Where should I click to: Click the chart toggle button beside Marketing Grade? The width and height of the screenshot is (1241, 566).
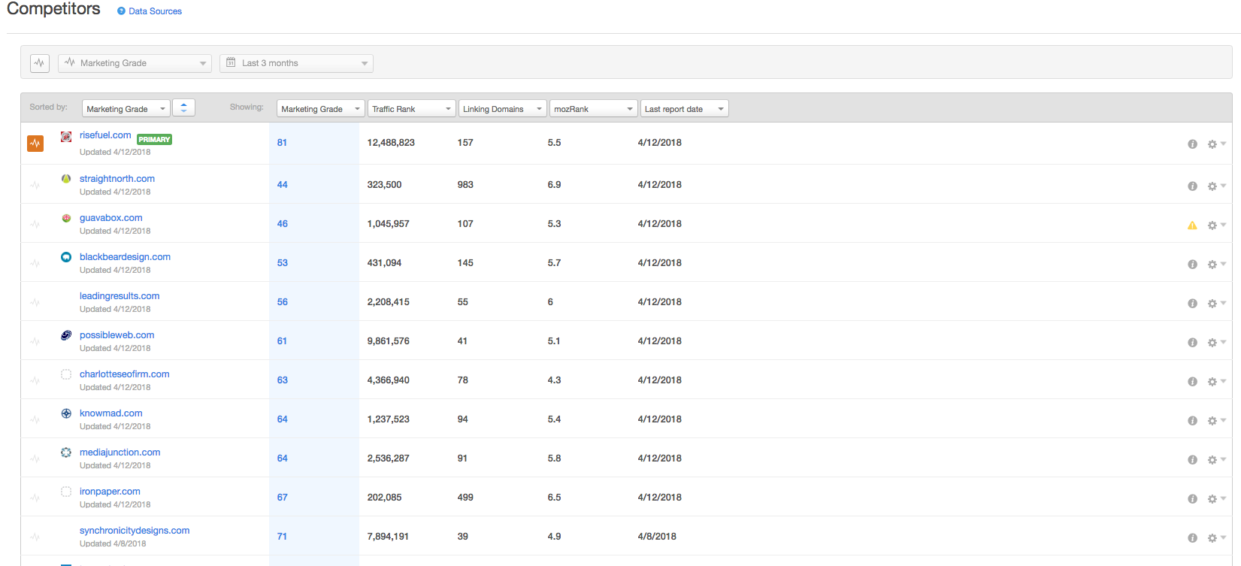40,63
